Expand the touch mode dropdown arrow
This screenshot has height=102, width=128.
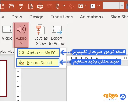(x=64, y=6)
